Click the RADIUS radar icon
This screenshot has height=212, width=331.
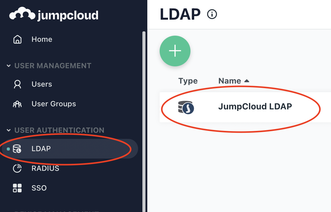[x=17, y=168]
